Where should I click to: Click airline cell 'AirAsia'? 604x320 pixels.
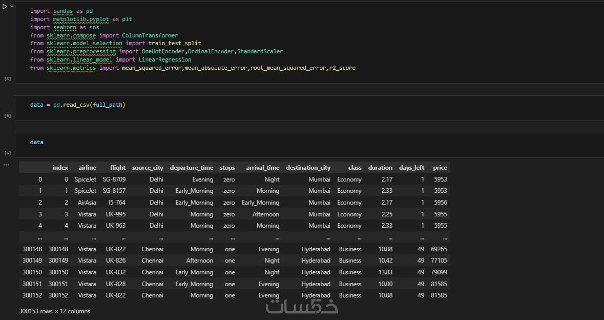[87, 203]
